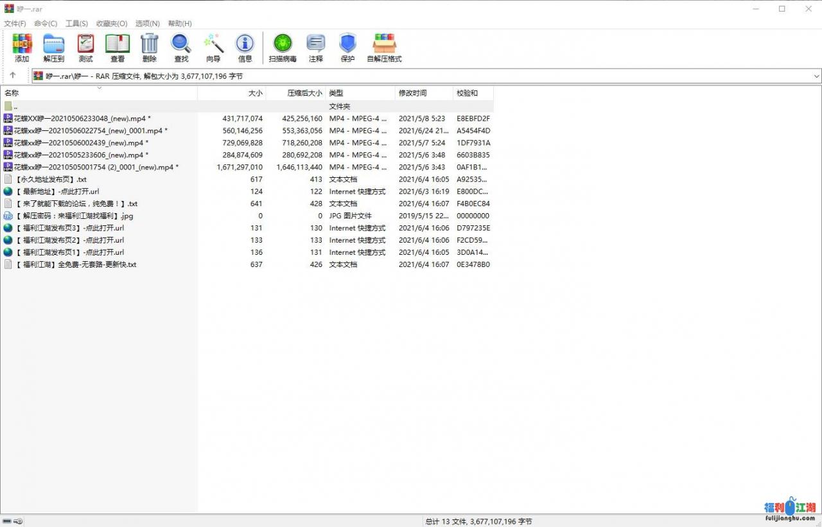Click the 删除 (Delete) trash icon

click(x=149, y=48)
